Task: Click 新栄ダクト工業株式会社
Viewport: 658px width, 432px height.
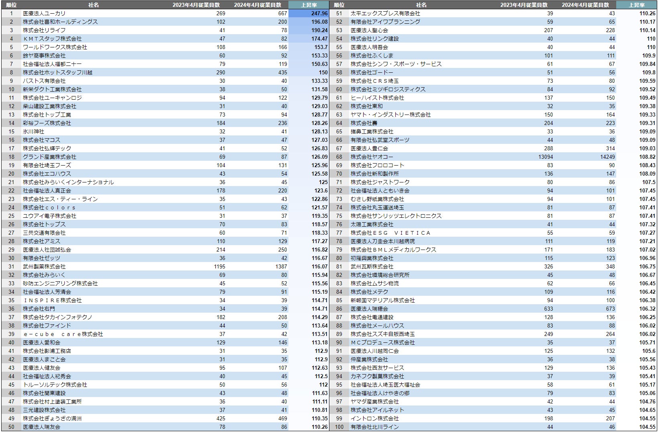Action: (x=52, y=89)
